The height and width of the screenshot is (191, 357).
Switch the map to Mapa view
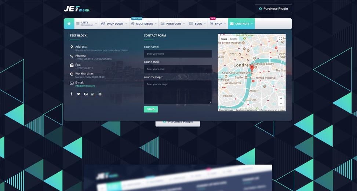(x=224, y=39)
